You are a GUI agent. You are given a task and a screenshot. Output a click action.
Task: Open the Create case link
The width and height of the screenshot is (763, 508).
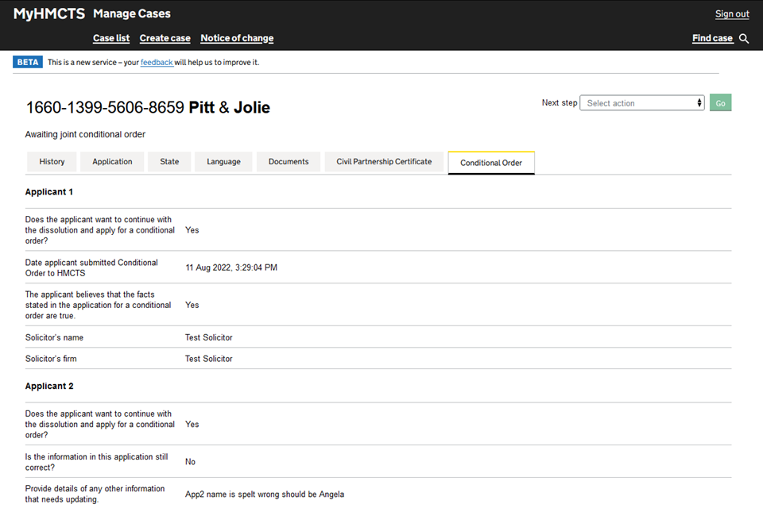point(165,38)
